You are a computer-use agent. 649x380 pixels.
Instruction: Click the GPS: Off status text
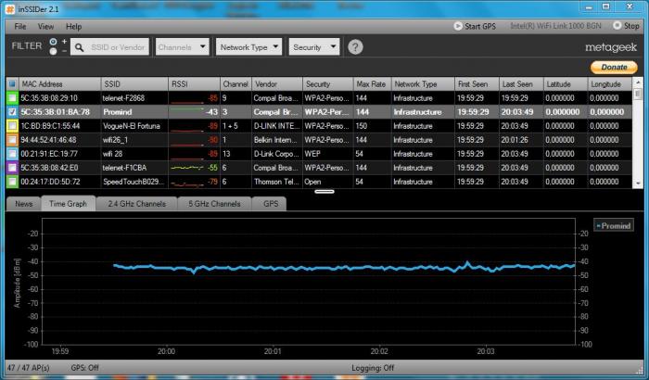click(85, 368)
